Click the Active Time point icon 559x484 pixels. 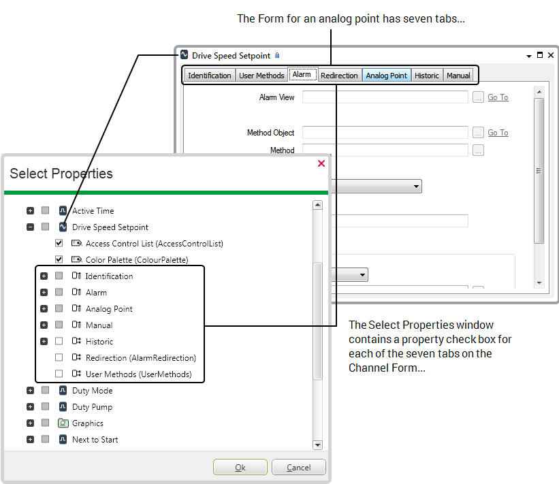(63, 211)
